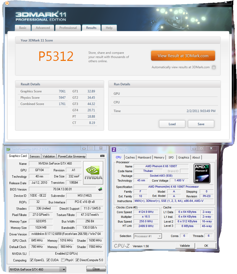Click the Close button in GPU-Z

96,269
